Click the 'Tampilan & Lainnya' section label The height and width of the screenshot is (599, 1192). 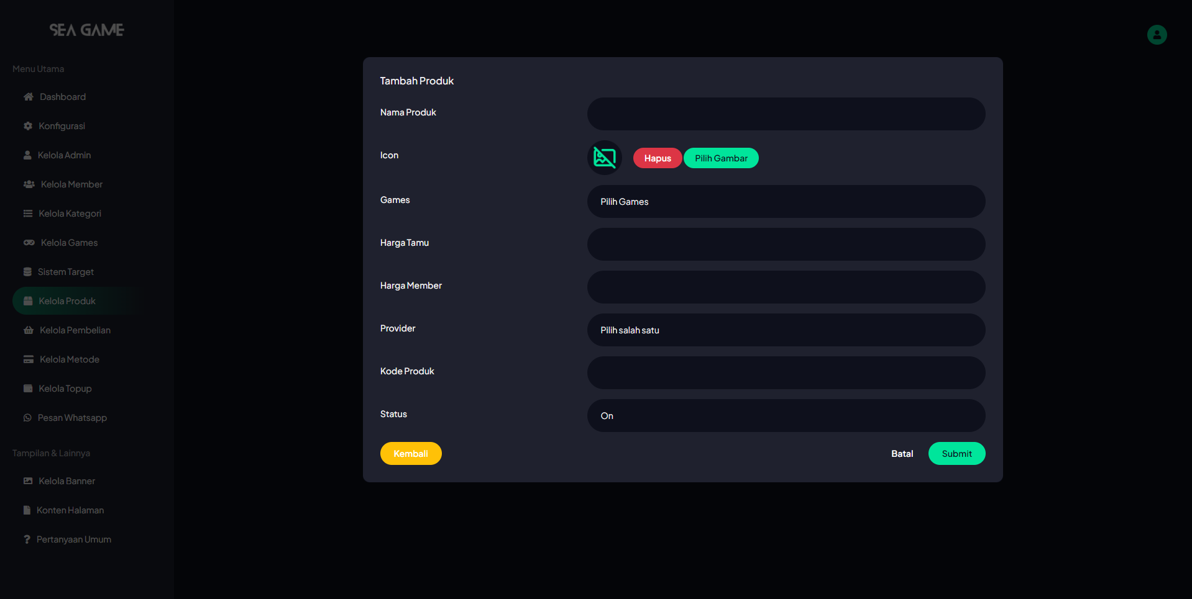click(51, 453)
